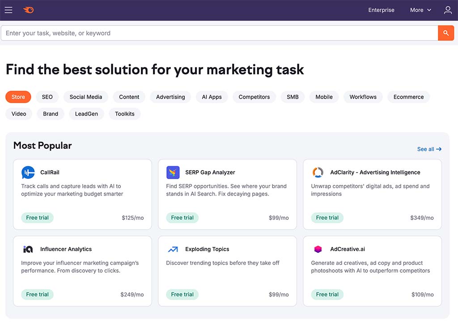Click the Semrush logo
Viewport: 458px width, 322px height.
(x=28, y=10)
